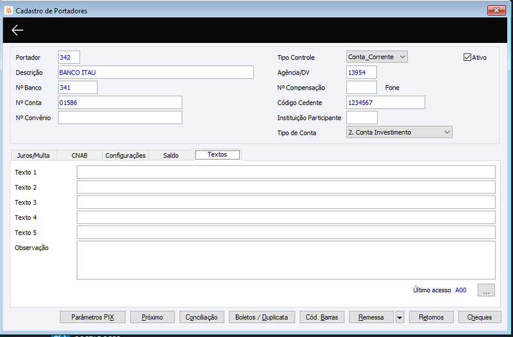Viewport: 513px width, 337px height.
Task: Click the Remessa button
Action: tap(371, 317)
